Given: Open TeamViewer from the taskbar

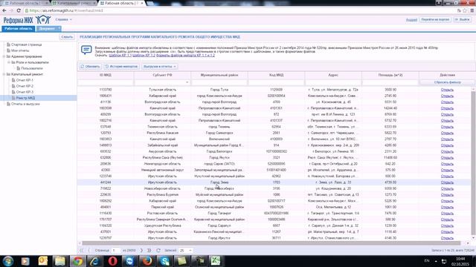Looking at the screenshot, I should [x=129, y=261].
